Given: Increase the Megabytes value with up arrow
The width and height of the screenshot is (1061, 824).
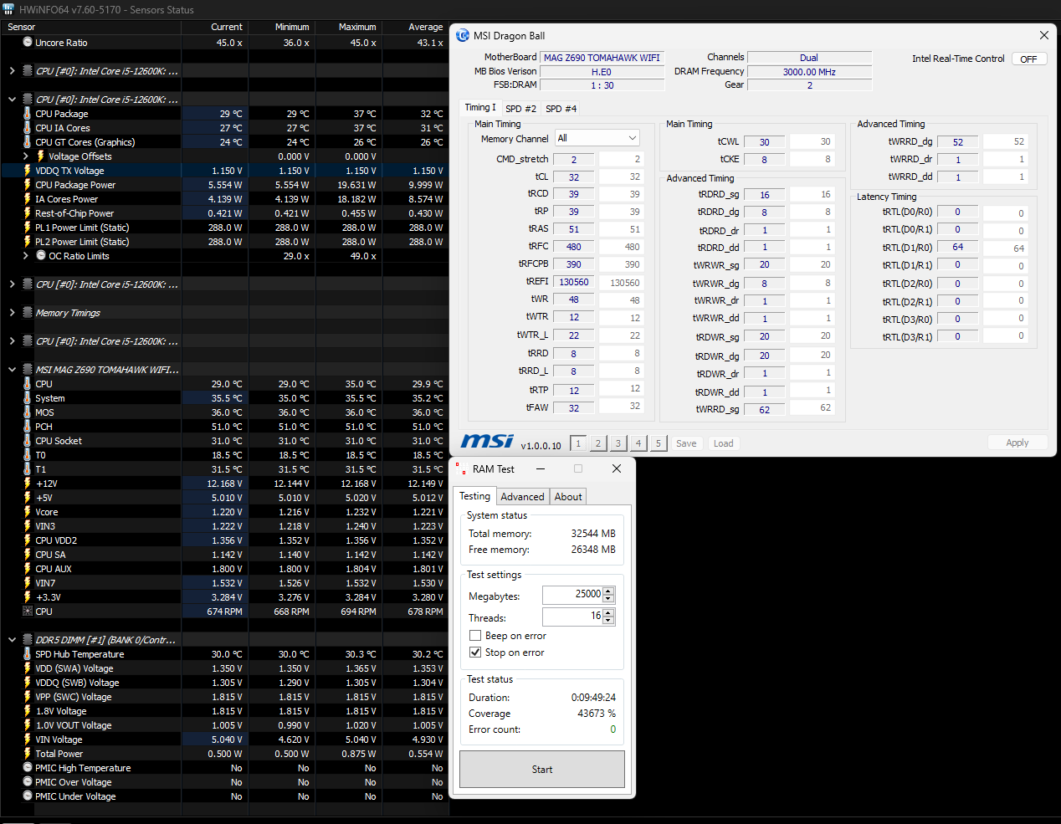Looking at the screenshot, I should point(608,591).
